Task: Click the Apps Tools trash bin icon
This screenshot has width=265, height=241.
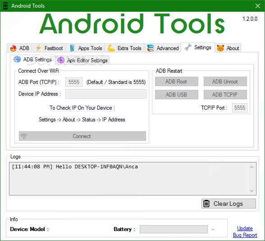Action: pos(72,48)
